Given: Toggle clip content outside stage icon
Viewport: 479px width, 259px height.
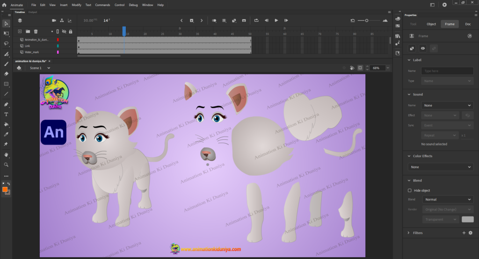Looking at the screenshot, I should [x=360, y=68].
